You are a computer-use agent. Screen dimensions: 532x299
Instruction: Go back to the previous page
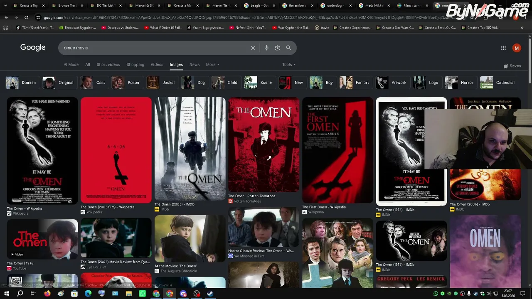pos(6,17)
